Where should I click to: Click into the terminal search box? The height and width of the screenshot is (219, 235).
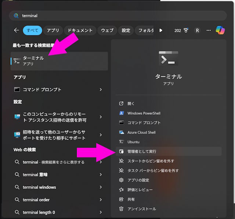coord(118,15)
